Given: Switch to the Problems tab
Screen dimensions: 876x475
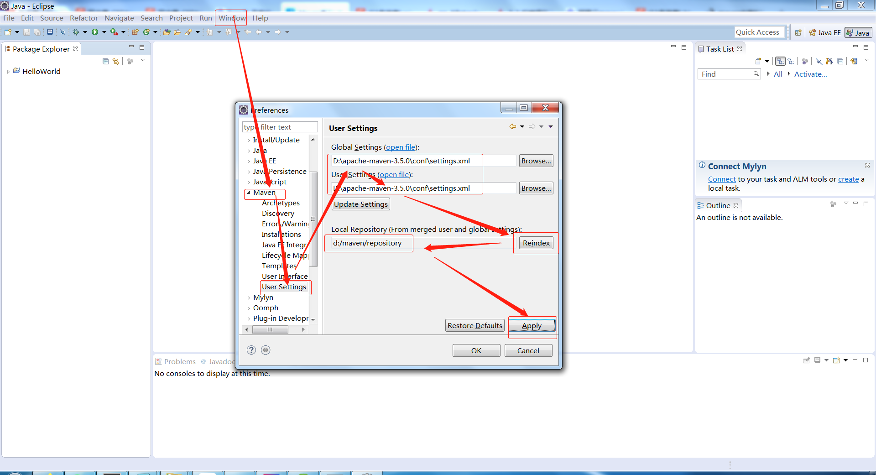Looking at the screenshot, I should [175, 361].
